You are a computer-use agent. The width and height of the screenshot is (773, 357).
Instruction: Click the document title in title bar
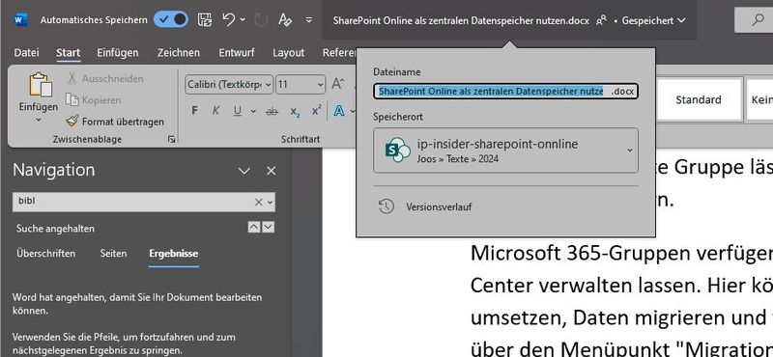coord(461,20)
